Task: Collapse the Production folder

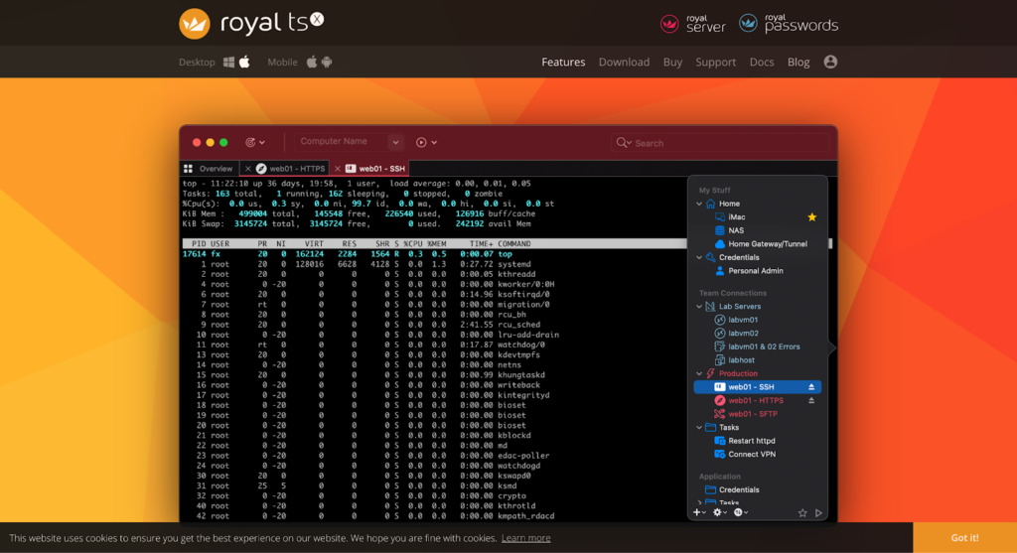Action: [x=699, y=374]
